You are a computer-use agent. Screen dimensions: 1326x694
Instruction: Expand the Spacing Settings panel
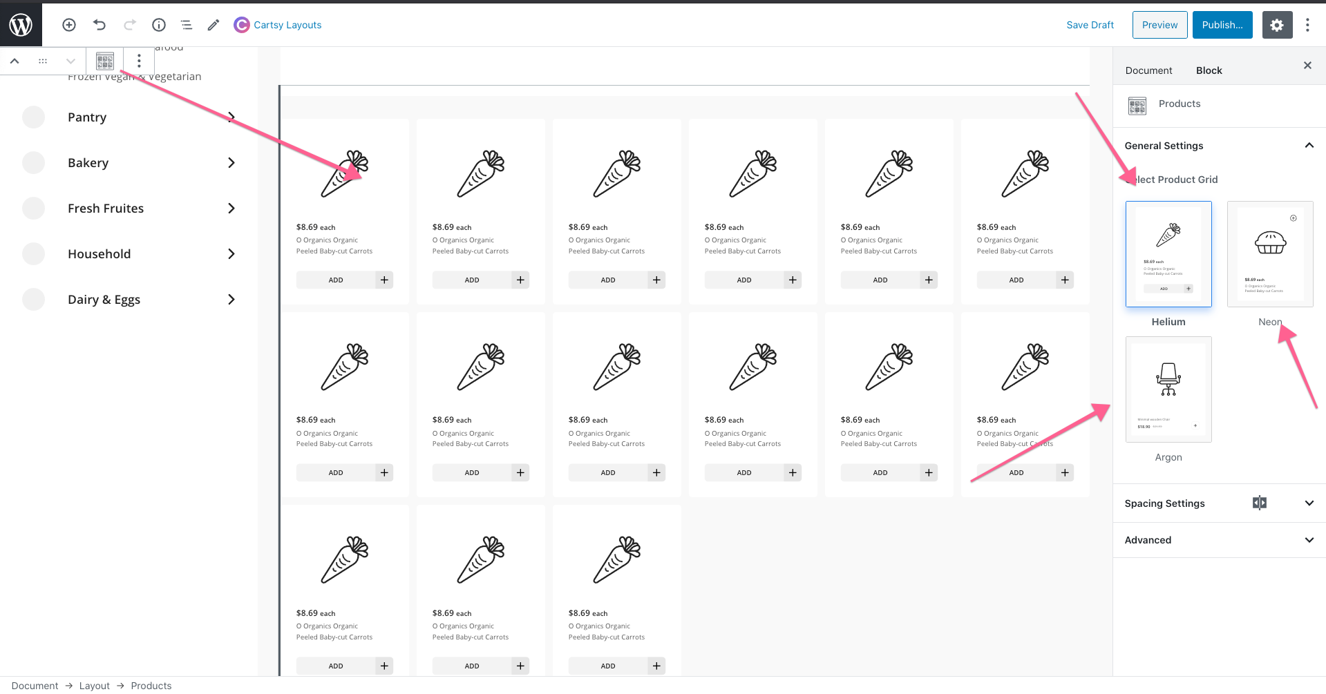click(1219, 503)
